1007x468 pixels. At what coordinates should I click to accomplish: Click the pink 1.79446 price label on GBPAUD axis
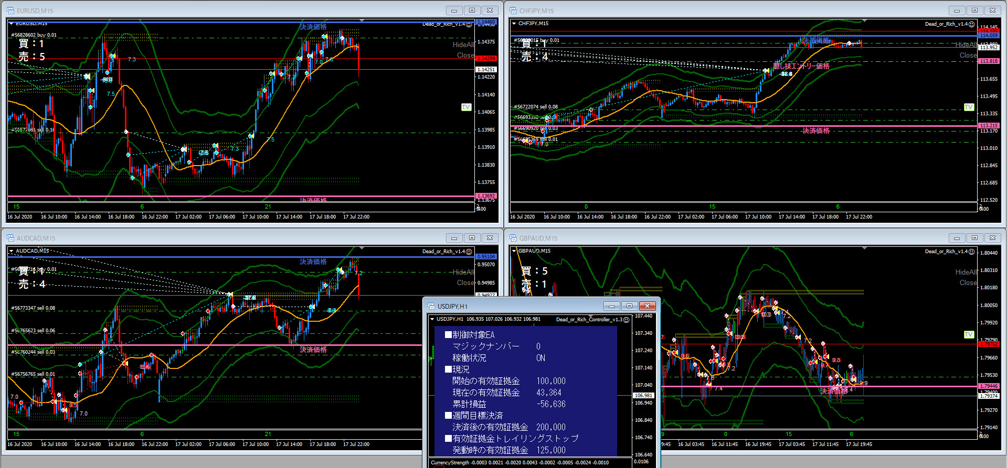(989, 386)
